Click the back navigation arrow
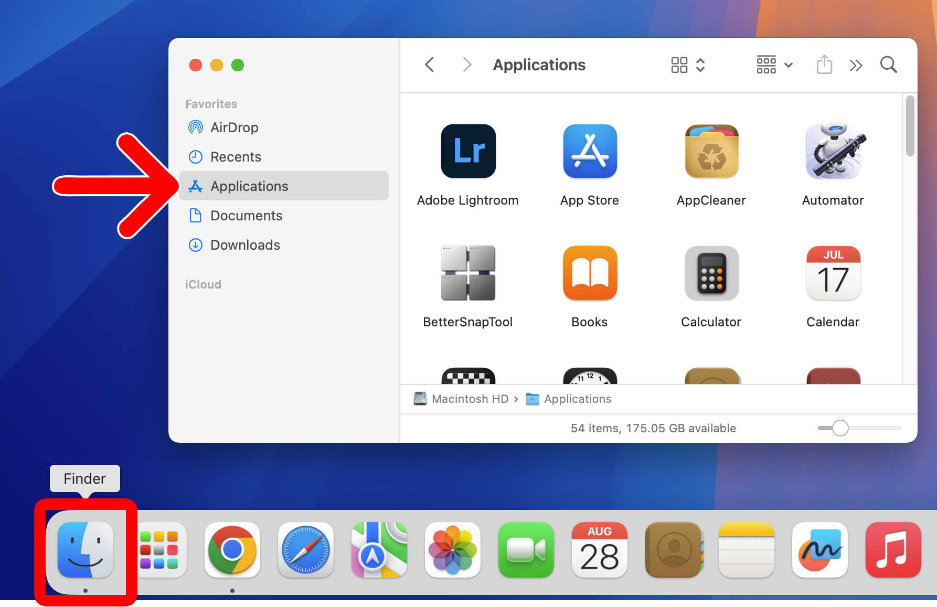Image resolution: width=937 pixels, height=607 pixels. pos(430,65)
